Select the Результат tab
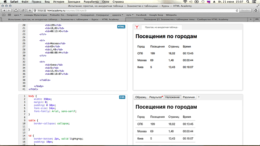This screenshot has height=146, width=260. pos(156,97)
